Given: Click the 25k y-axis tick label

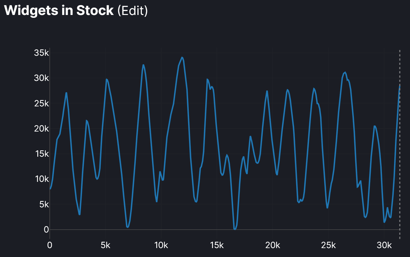Looking at the screenshot, I should point(41,104).
